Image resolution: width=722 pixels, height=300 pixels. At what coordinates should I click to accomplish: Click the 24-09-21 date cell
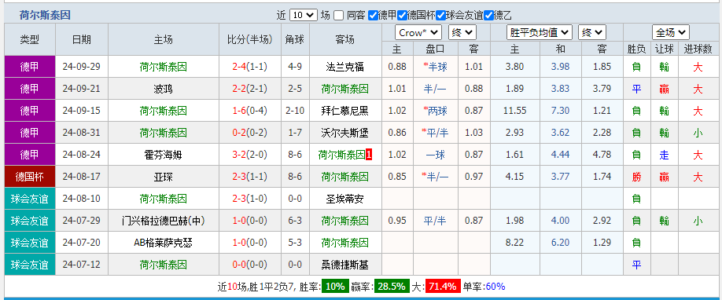click(82, 89)
